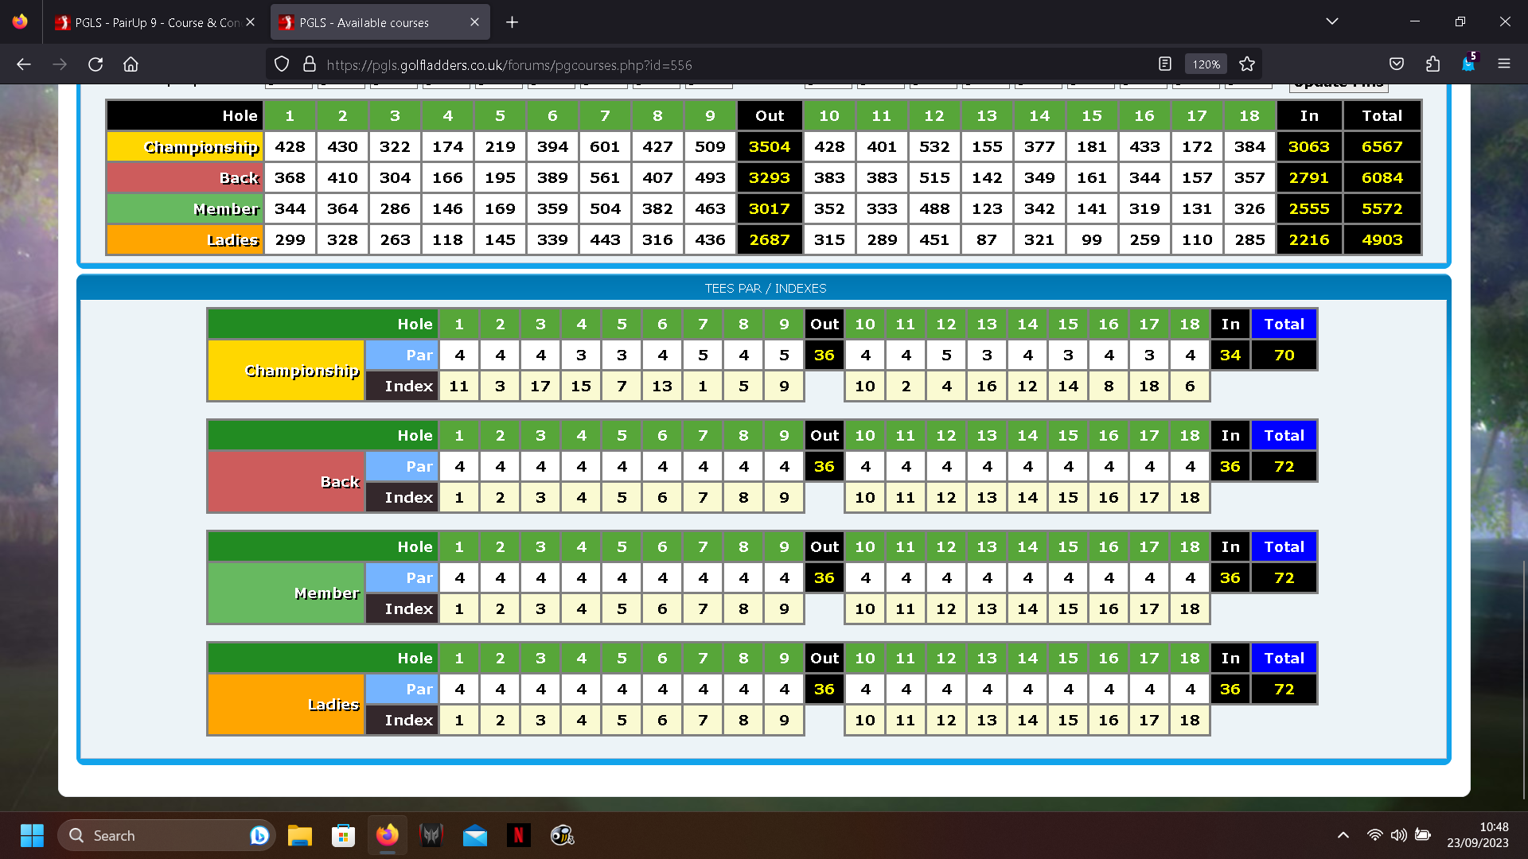Click the browser home icon
1528x859 pixels.
(131, 64)
